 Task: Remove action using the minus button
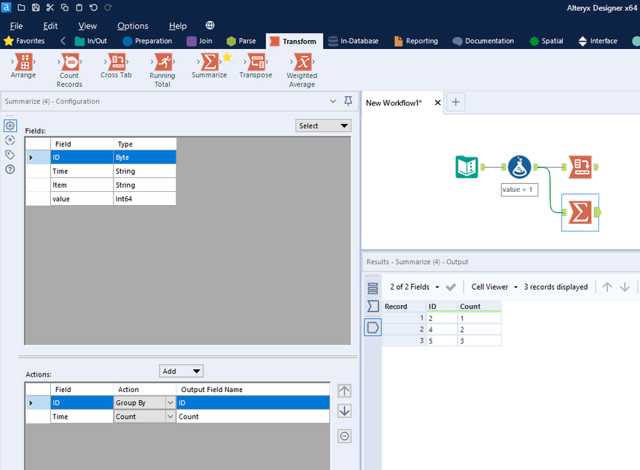click(345, 436)
